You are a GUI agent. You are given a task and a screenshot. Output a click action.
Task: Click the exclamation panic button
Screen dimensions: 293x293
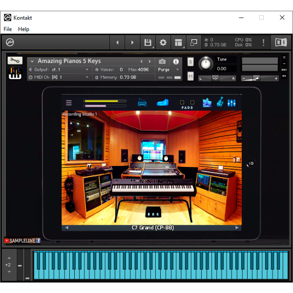(x=264, y=42)
